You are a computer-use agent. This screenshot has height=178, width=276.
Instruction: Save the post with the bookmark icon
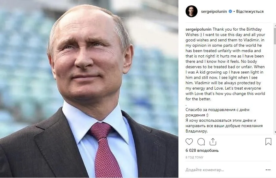point(268,142)
